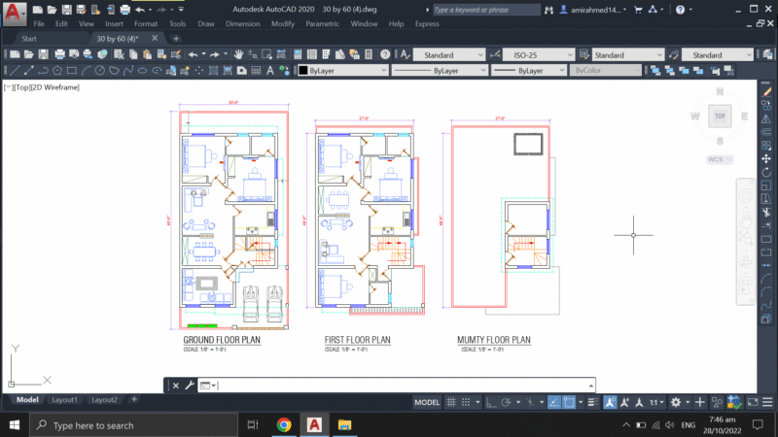The image size is (778, 437).
Task: Toggle Lineweight display in status bar
Action: point(593,402)
